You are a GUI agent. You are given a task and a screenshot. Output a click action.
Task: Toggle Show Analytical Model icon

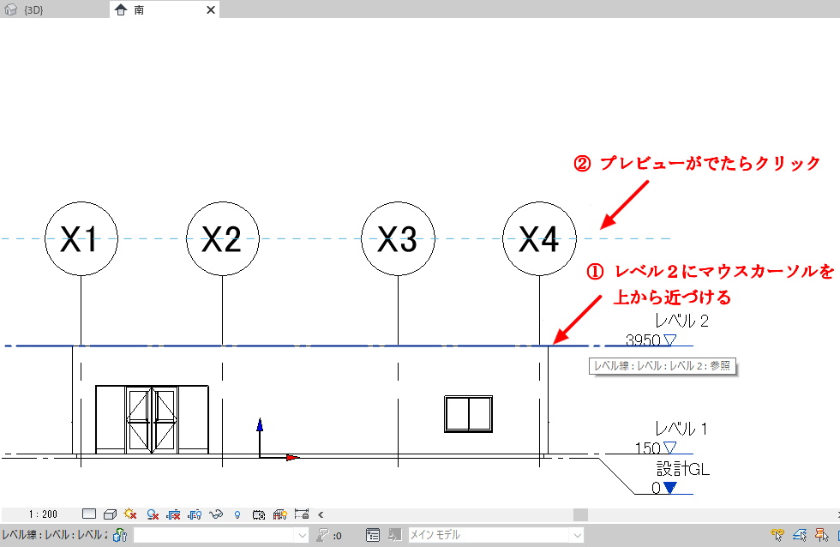pos(279,514)
